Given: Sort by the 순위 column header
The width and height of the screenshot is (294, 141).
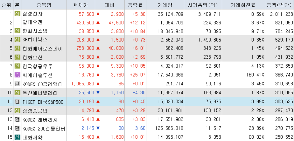Looking at the screenshot, I should tap(6, 5).
